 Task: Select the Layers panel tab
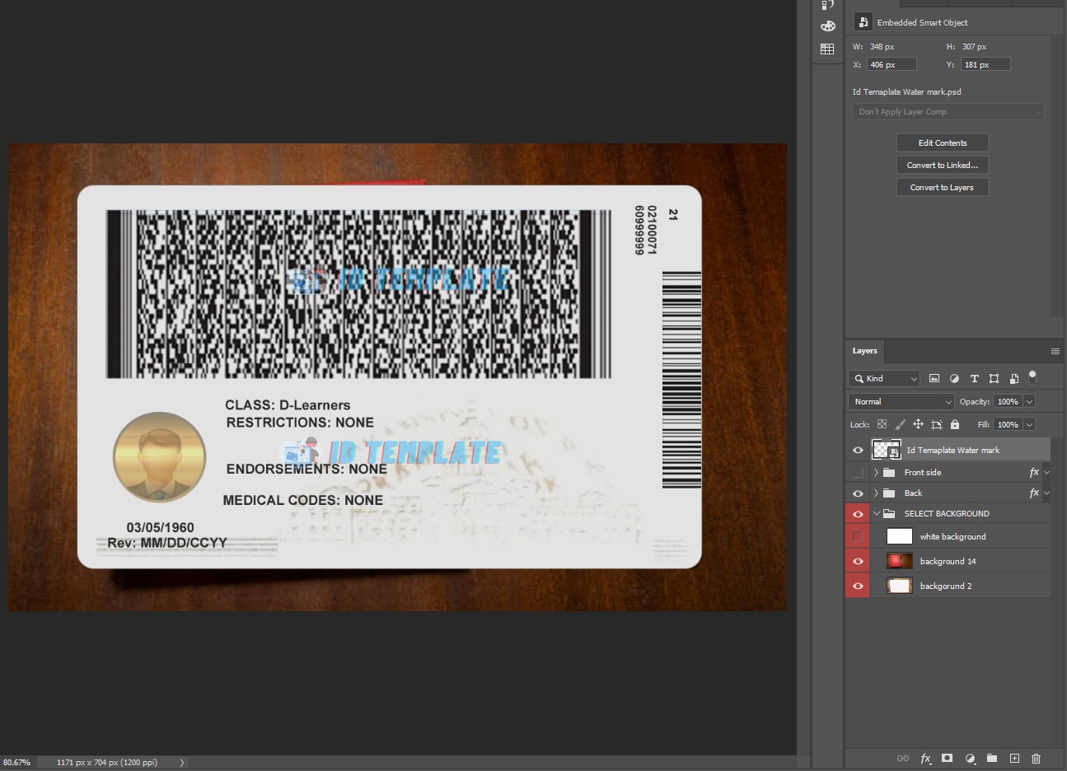click(864, 351)
